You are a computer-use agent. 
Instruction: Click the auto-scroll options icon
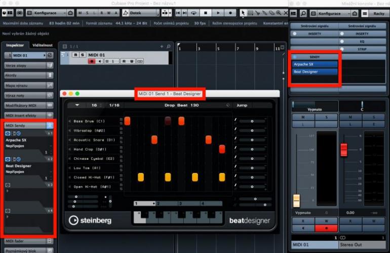point(166,13)
